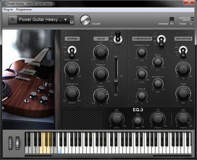Image resolution: width=197 pixels, height=160 pixels.
Task: Click the Damping value 2000
Action: [72, 103]
